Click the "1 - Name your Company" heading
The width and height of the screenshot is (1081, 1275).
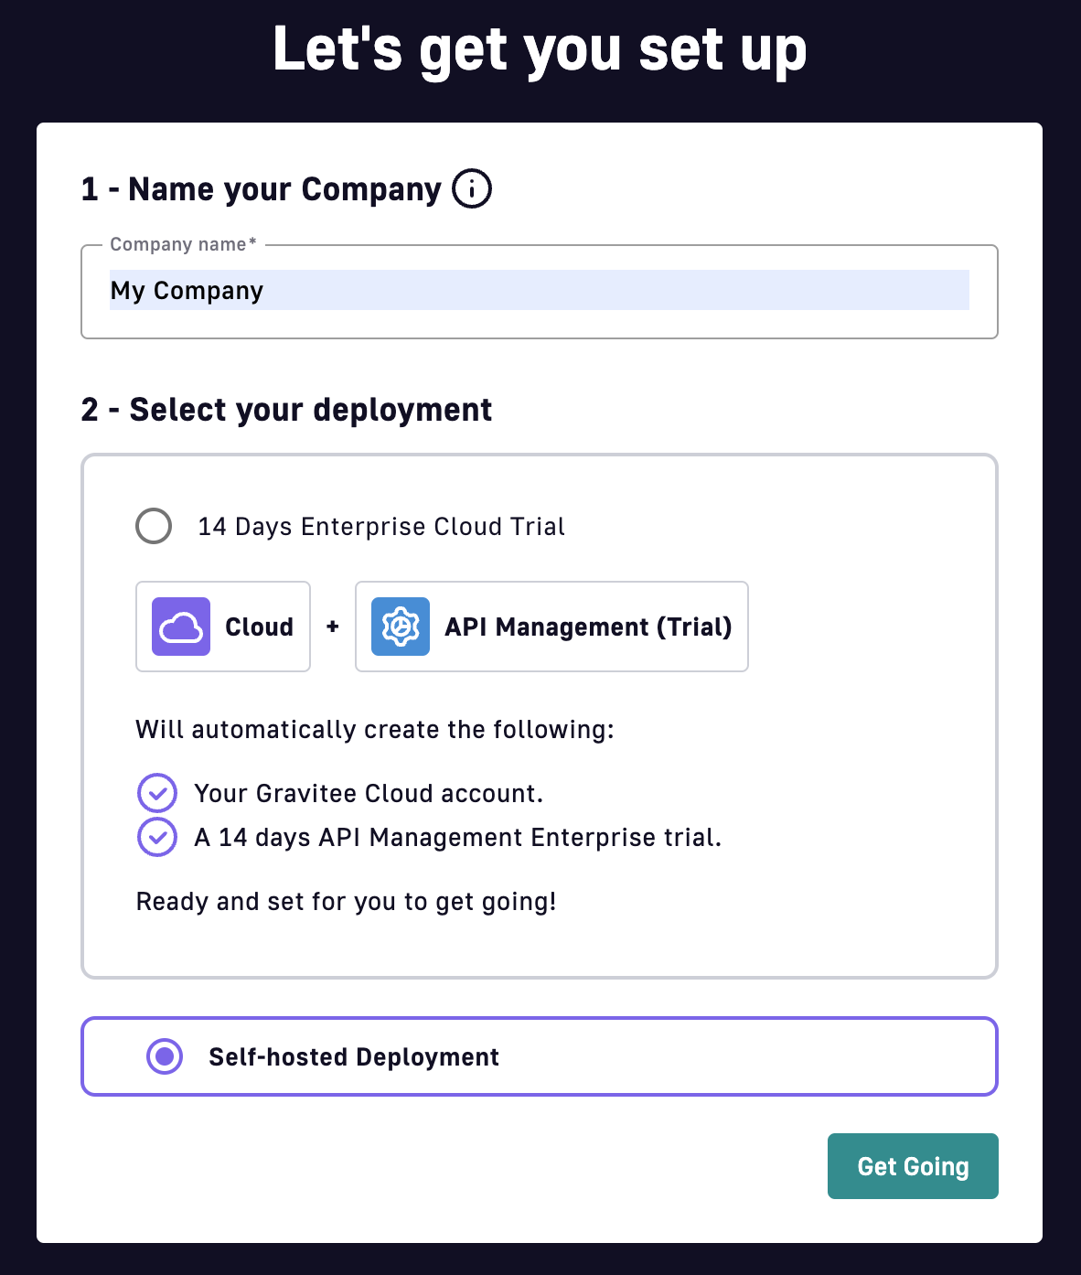[262, 189]
